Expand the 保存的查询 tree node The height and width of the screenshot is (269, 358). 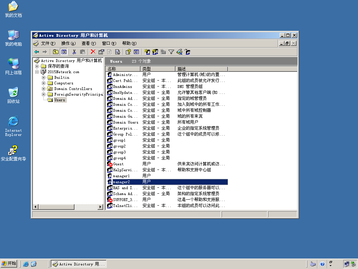[37, 66]
